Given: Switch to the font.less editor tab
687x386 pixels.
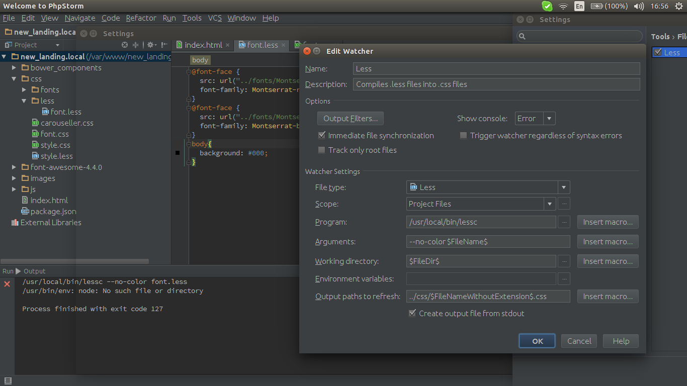Looking at the screenshot, I should pos(262,45).
